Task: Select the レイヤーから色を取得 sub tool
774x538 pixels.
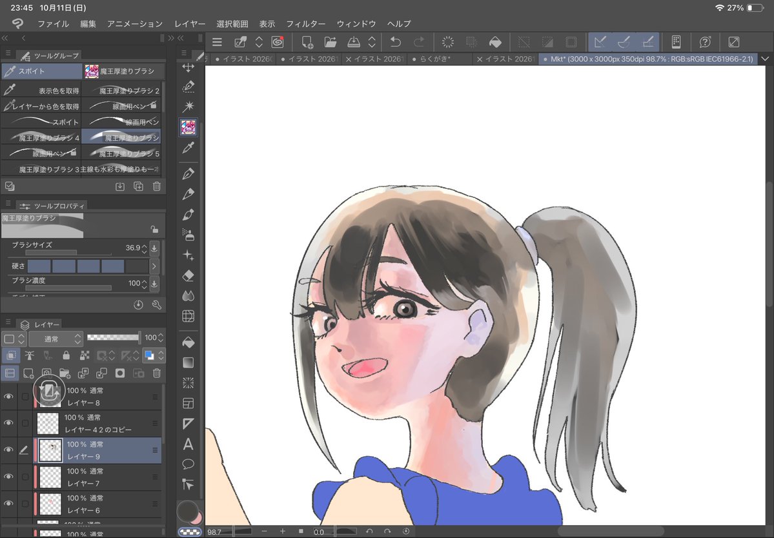Action: click(x=41, y=106)
